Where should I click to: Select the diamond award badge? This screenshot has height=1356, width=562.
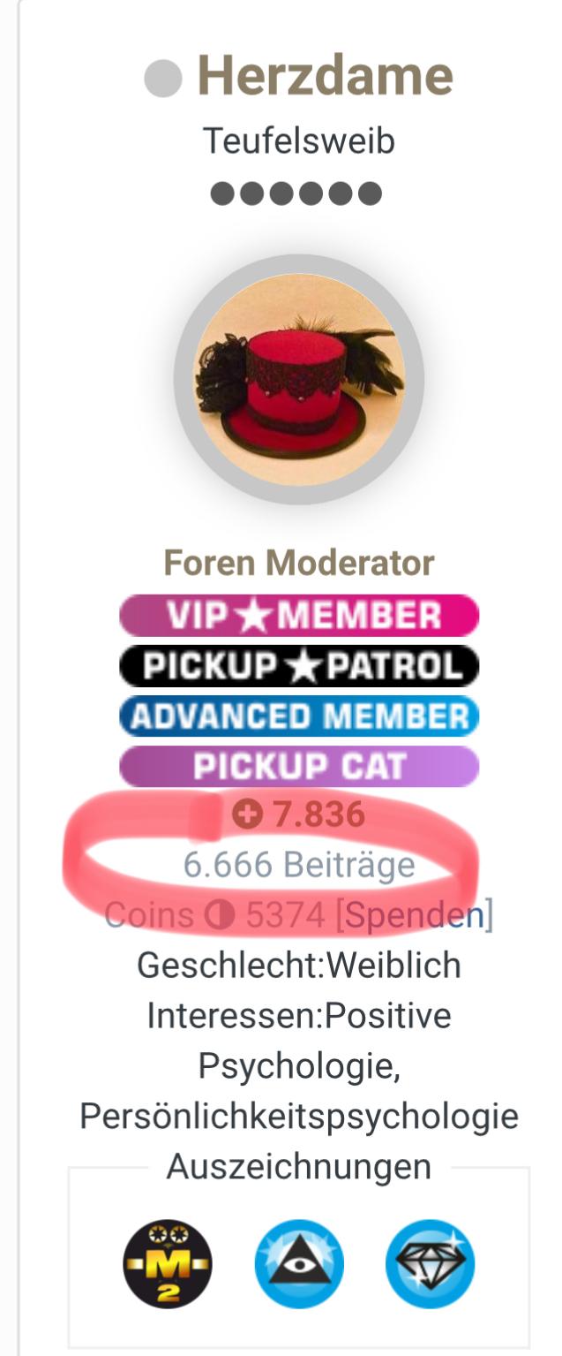pos(430,1263)
